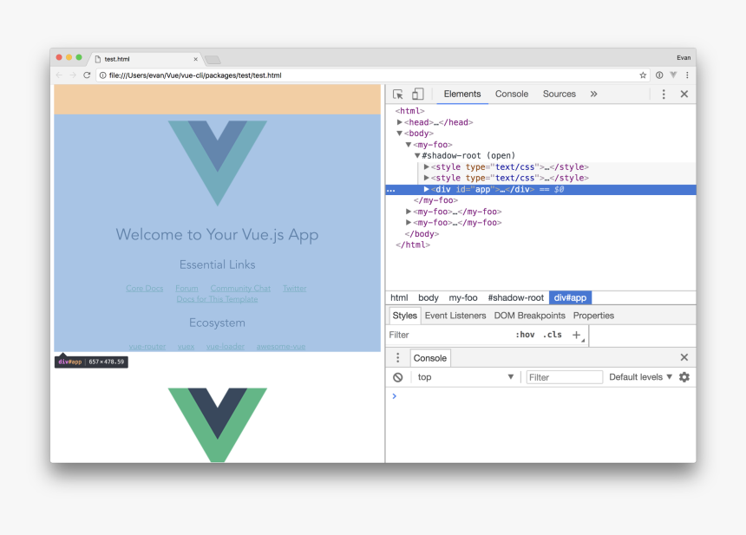
Task: Open the DevTools more tabs chevron
Action: (x=593, y=95)
